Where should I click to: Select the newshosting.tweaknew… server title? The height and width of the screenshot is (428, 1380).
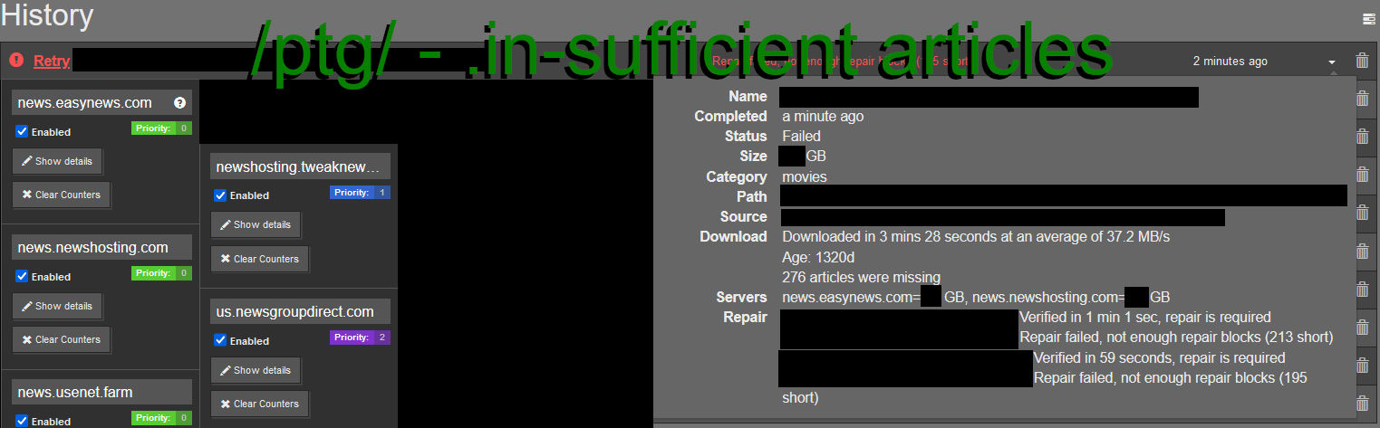click(300, 166)
